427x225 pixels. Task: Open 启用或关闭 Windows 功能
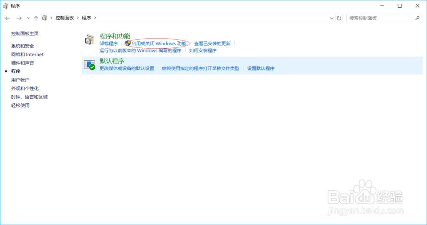[x=159, y=44]
